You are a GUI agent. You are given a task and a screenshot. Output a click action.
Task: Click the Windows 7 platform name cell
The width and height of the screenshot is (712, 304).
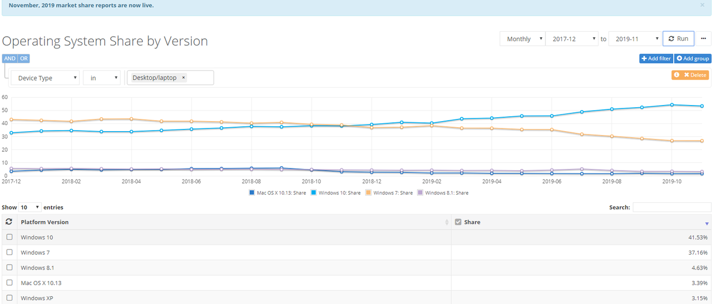coord(234,253)
